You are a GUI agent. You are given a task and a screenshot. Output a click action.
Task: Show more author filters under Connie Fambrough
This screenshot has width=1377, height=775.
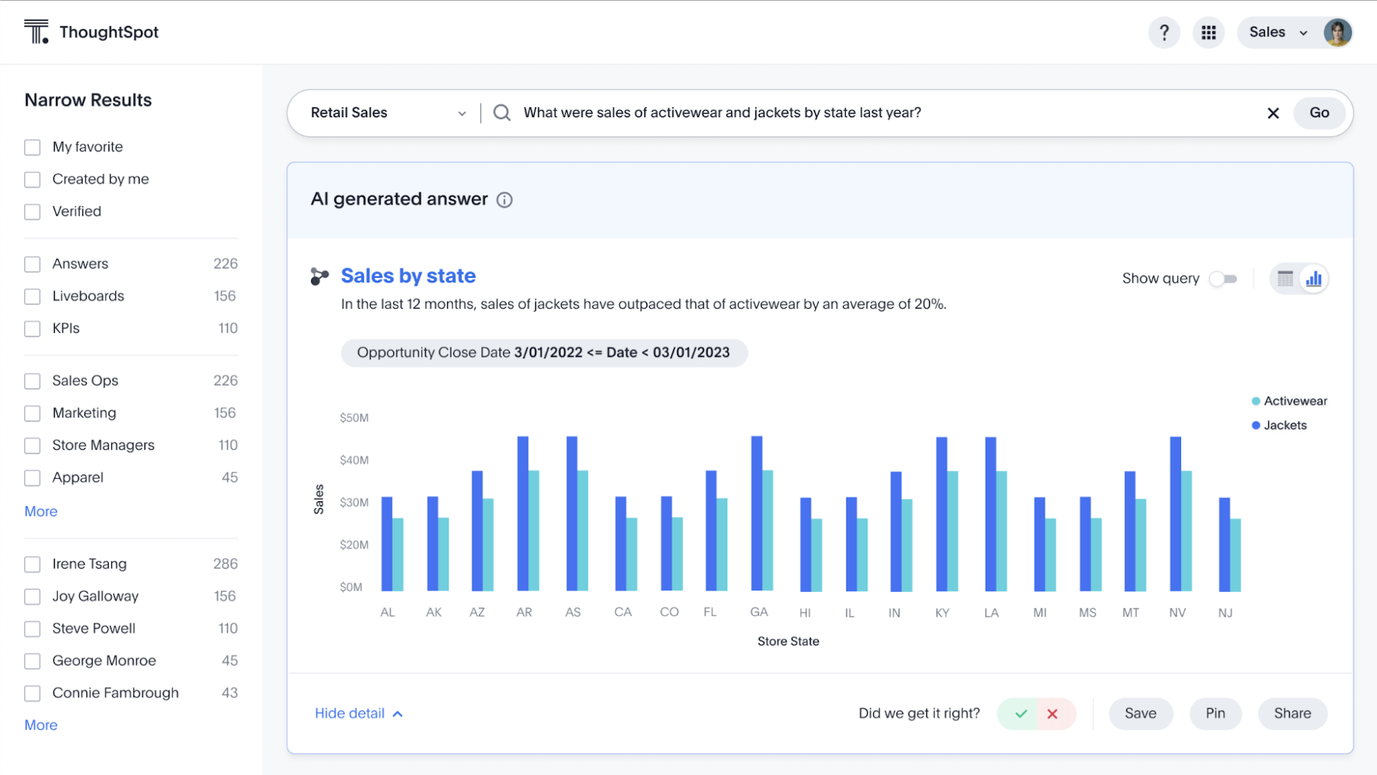tap(41, 725)
